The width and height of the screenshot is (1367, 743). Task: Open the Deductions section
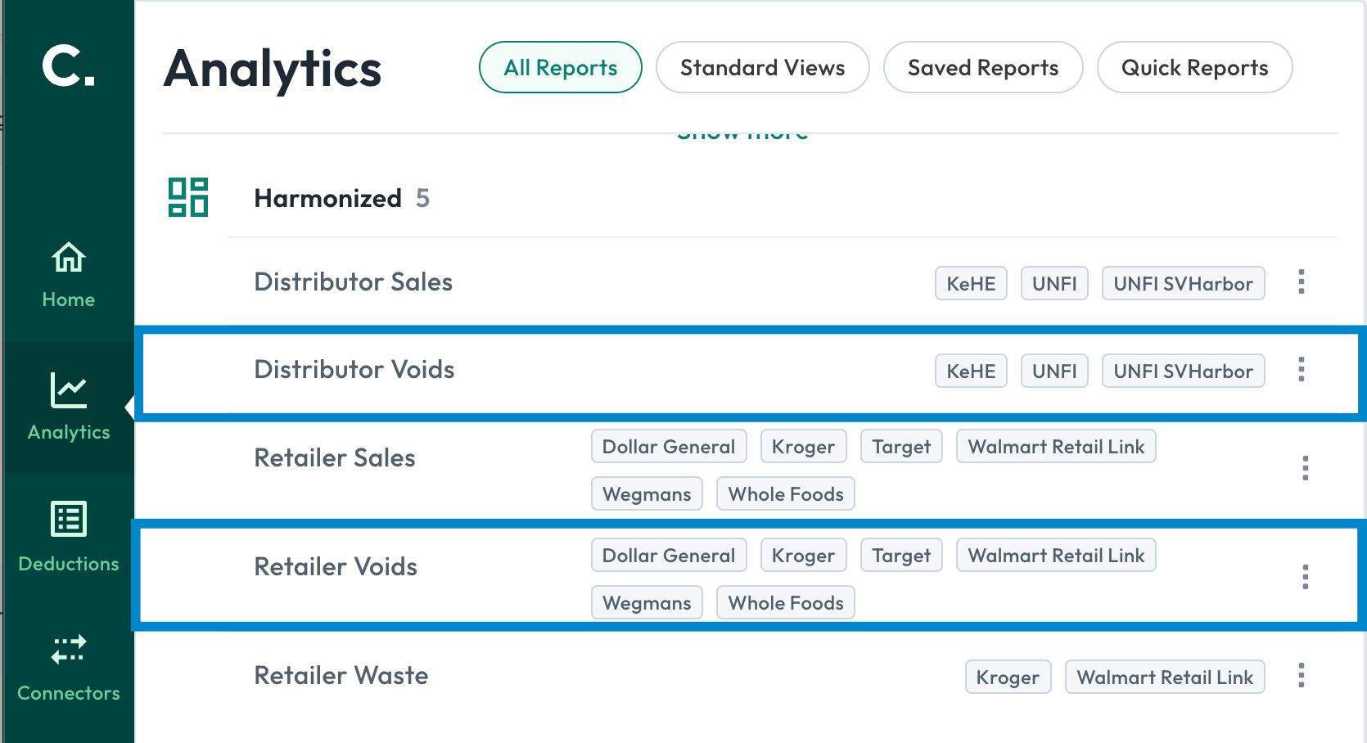[69, 538]
